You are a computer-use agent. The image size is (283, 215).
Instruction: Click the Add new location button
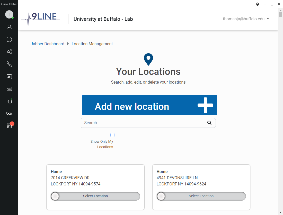149,105
